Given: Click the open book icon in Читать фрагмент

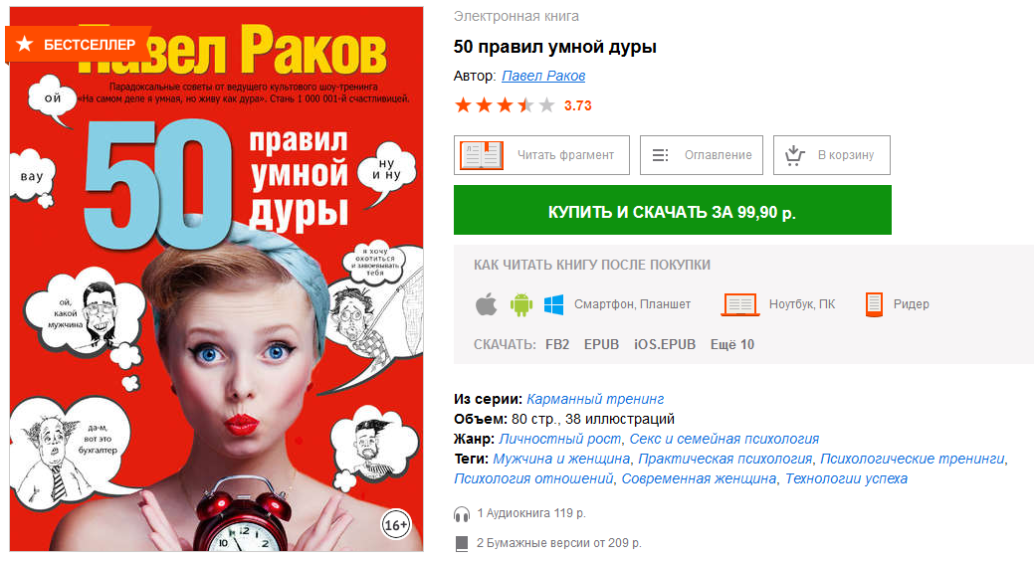Looking at the screenshot, I should (x=482, y=155).
